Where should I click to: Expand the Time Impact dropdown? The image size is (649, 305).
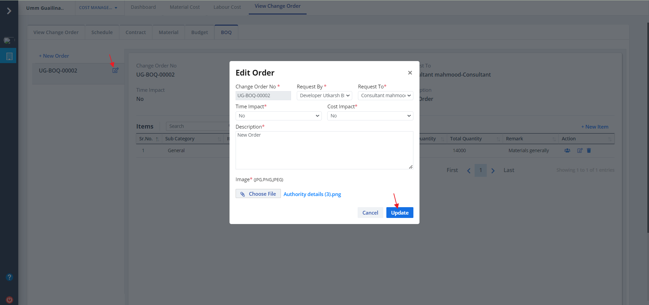(x=278, y=116)
